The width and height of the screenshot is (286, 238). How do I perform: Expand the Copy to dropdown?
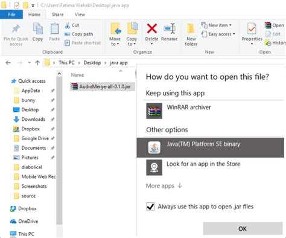pyautogui.click(x=132, y=42)
